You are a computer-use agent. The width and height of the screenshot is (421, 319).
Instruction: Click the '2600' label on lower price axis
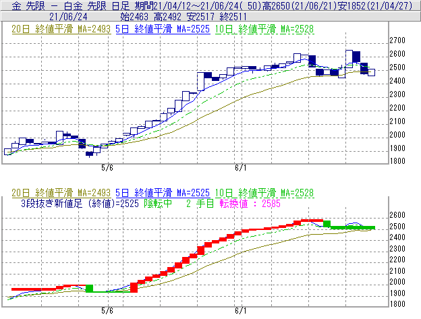pyautogui.click(x=397, y=215)
